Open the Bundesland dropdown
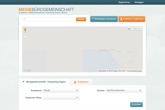Image resolution: width=165 pixels, height=110 pixels. [61, 90]
